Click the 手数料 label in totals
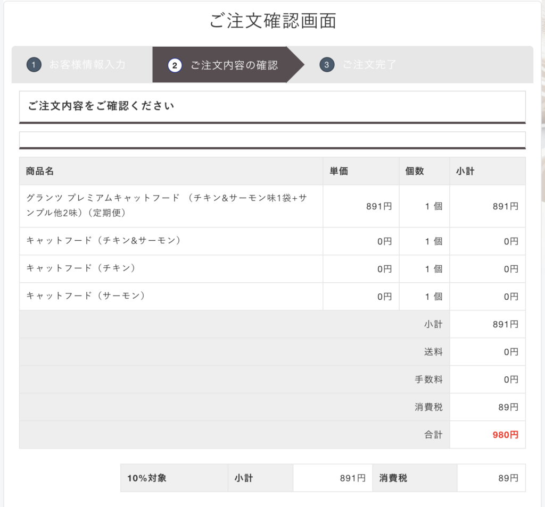 pos(428,379)
